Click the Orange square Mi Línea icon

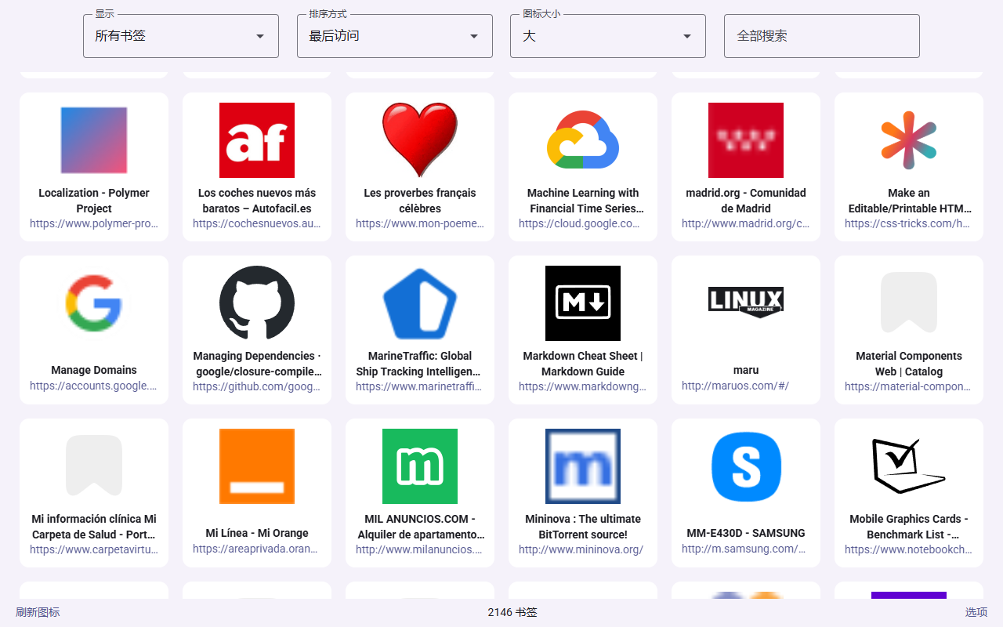click(x=257, y=466)
